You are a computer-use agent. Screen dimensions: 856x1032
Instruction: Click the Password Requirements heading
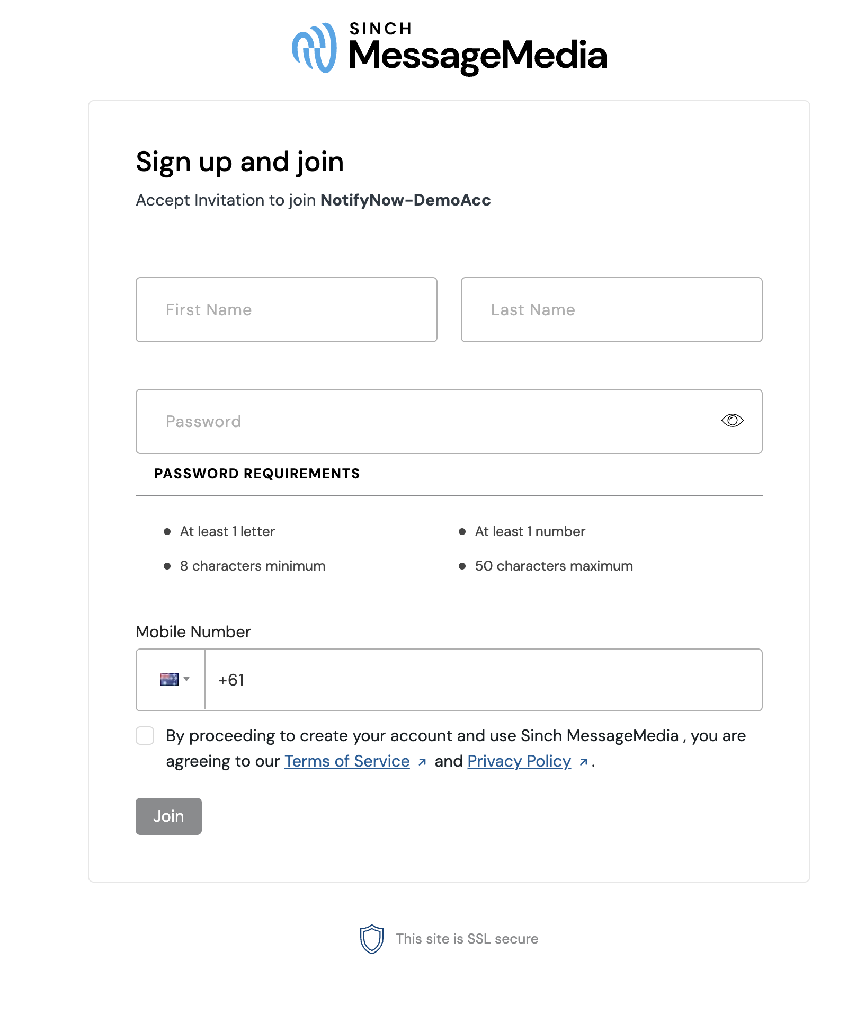click(x=257, y=474)
